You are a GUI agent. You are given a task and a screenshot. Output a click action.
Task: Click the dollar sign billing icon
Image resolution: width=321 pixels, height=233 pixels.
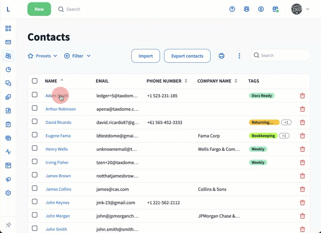point(261,9)
